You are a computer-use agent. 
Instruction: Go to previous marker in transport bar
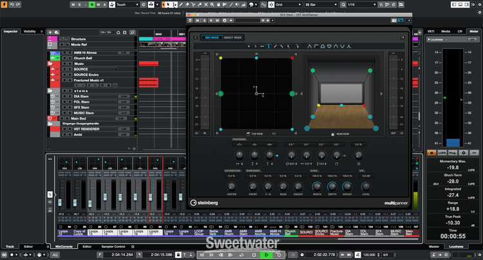(x=202, y=255)
